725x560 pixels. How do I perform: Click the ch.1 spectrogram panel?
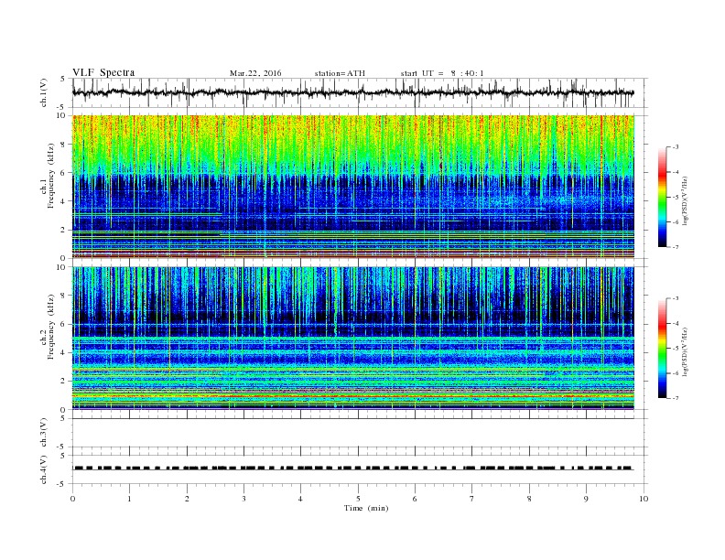click(353, 187)
